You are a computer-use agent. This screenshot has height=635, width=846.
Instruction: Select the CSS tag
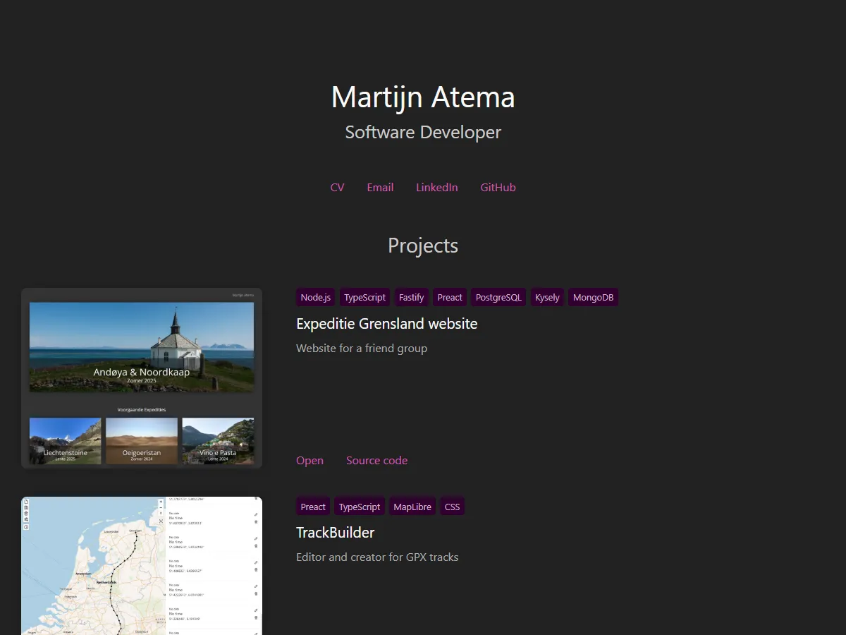pyautogui.click(x=452, y=507)
